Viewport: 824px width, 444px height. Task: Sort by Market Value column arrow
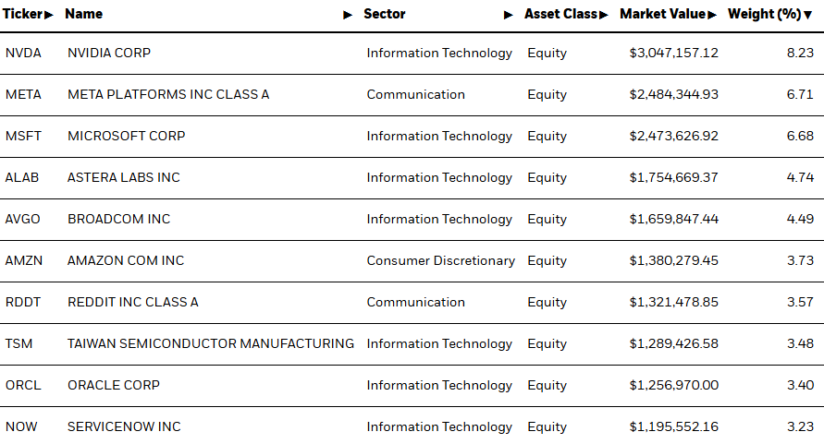coord(712,15)
